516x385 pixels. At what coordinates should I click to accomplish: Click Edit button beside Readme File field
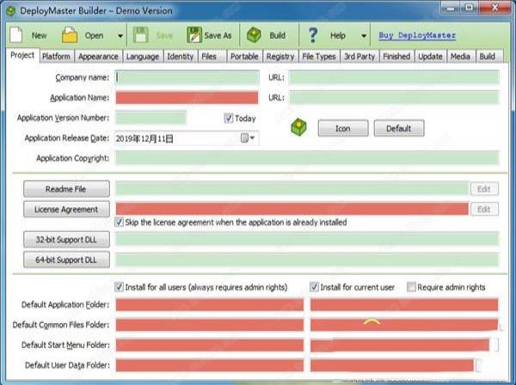(484, 189)
